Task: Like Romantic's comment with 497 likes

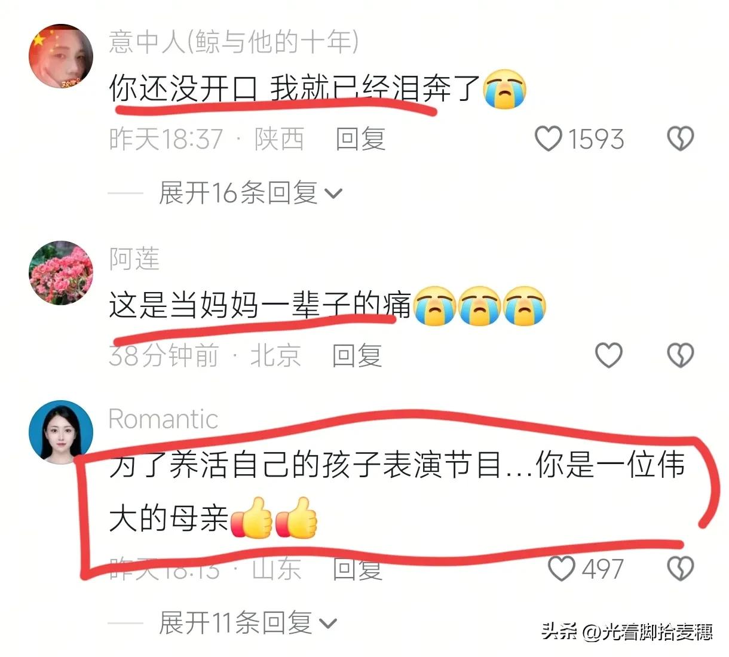Action: pyautogui.click(x=562, y=568)
